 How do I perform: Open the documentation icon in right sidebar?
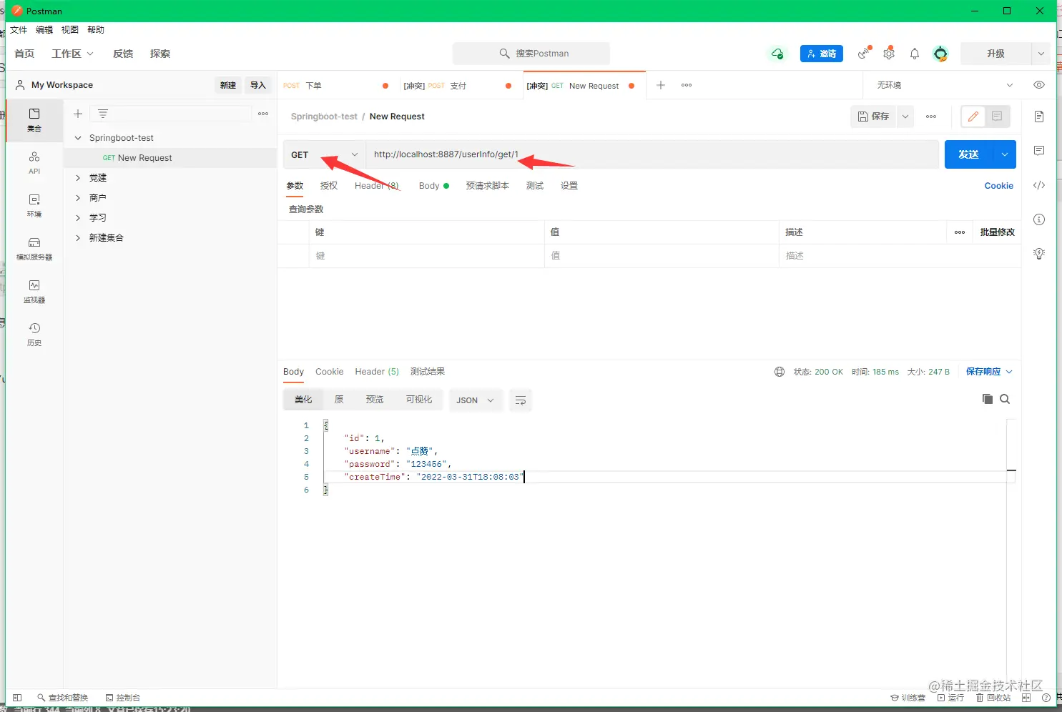point(1039,117)
